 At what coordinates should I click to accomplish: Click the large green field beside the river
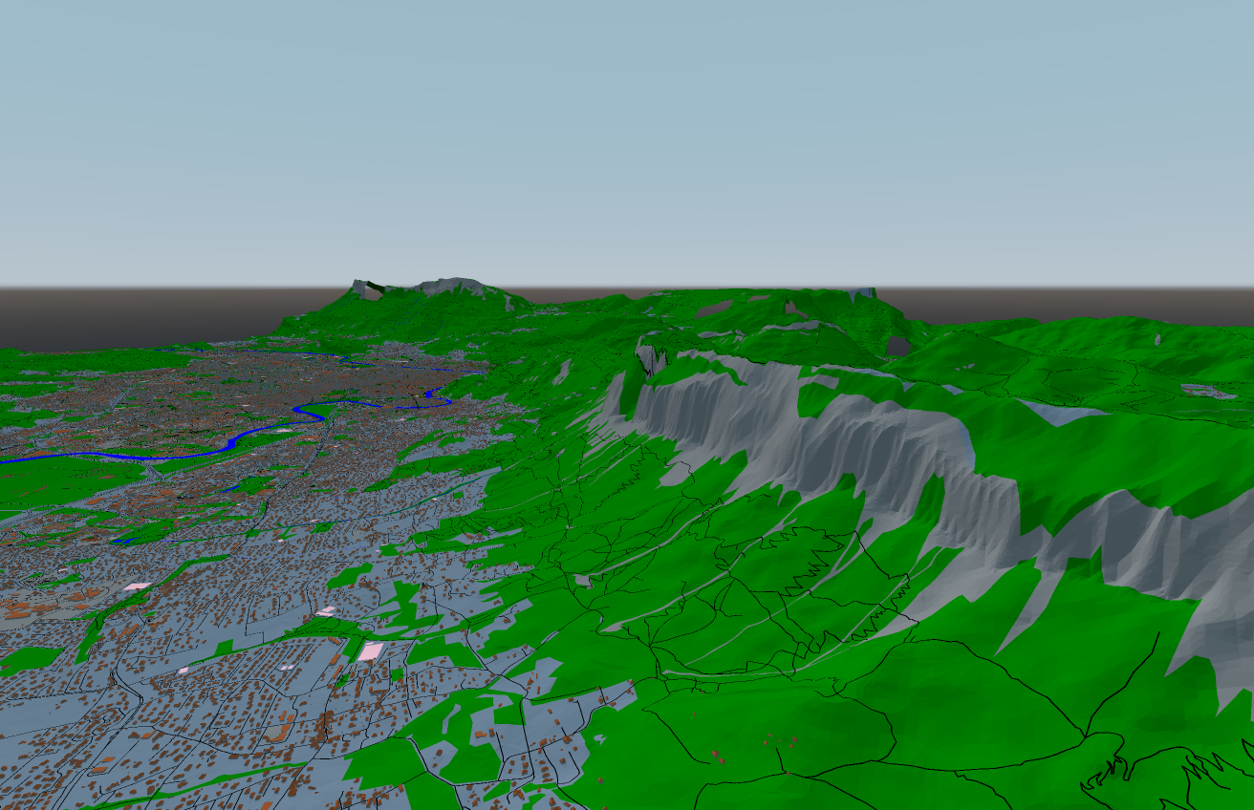(x=57, y=482)
